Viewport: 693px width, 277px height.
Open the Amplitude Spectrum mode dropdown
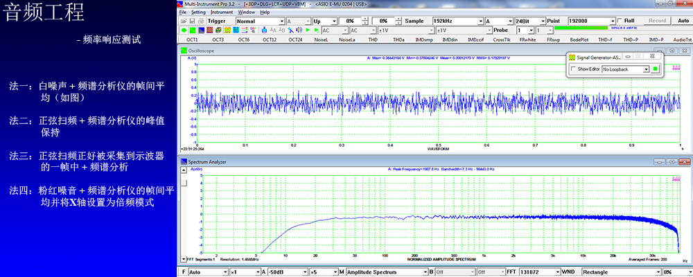point(387,272)
